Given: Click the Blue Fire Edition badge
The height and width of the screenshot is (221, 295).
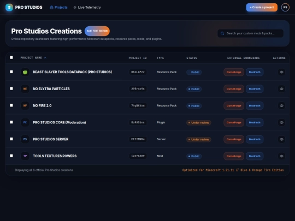Looking at the screenshot, I should coord(97,31).
